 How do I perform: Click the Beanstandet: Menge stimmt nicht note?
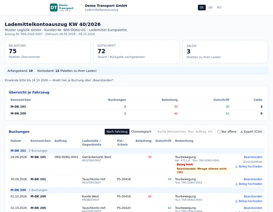[x=203, y=170]
